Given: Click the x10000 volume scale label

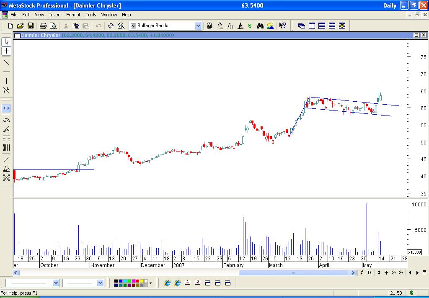Looking at the screenshot, I should 414,252.
